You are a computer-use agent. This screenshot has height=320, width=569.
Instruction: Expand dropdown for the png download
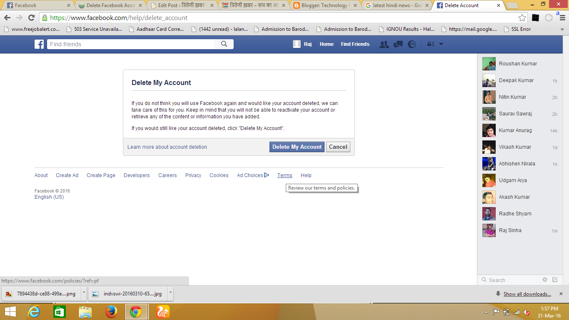[84, 293]
